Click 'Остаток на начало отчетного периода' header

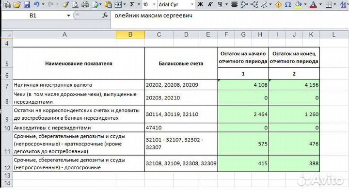coord(243,58)
